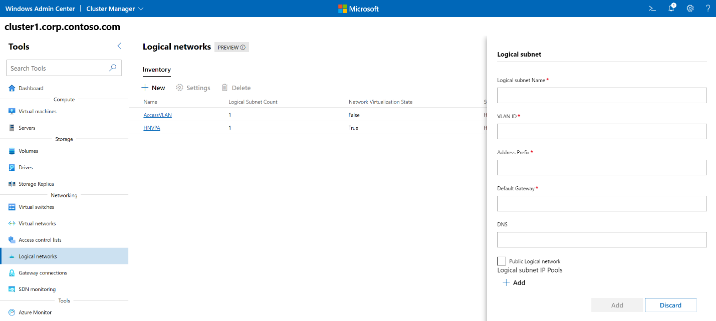Open the PowerShell console in the top bar
Viewport: 716px width, 321px height.
[652, 8]
